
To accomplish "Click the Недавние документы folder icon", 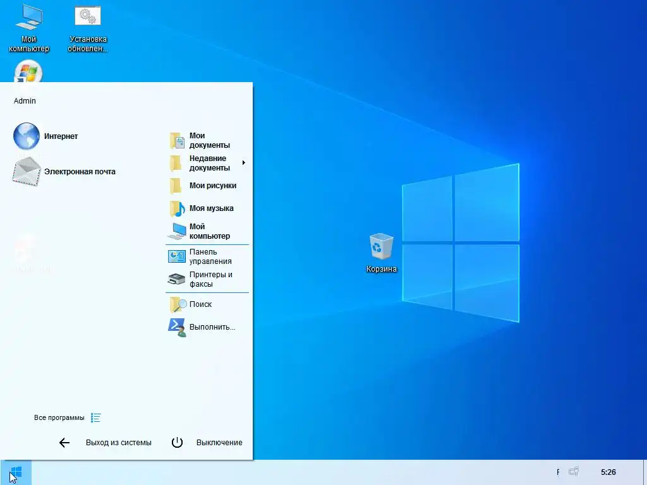I will point(176,163).
